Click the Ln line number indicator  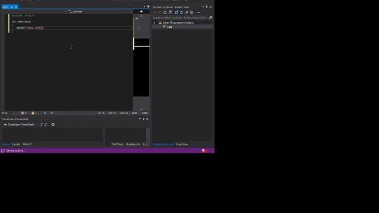pyautogui.click(x=101, y=113)
